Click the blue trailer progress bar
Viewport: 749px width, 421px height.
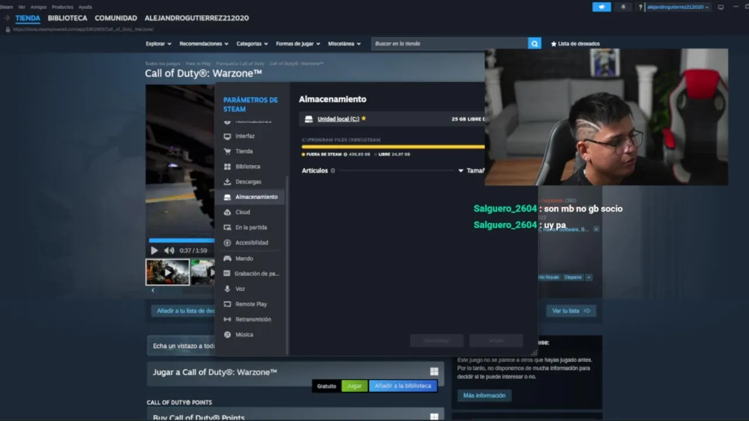tap(181, 240)
